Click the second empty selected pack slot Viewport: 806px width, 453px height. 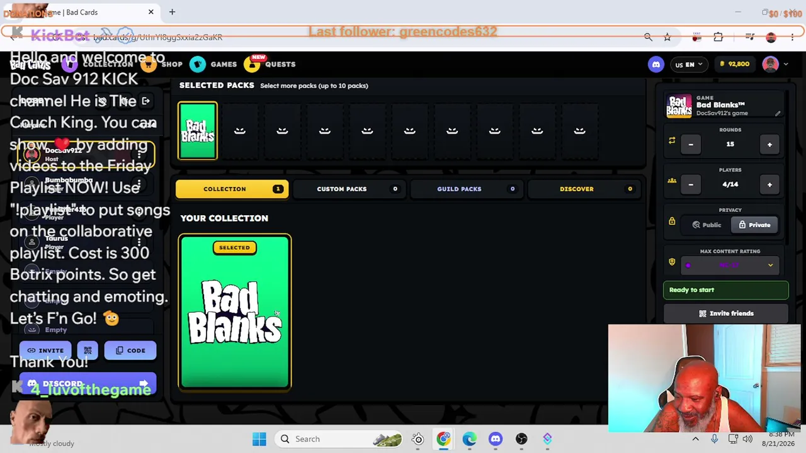(x=282, y=131)
